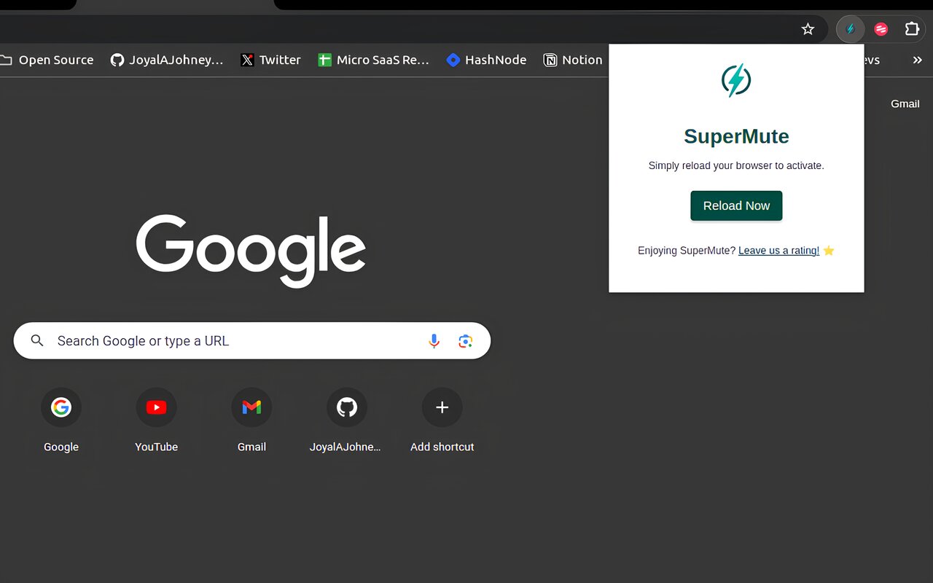The height and width of the screenshot is (583, 933).
Task: Click the SuperMute lightning logo in popup
Action: 736,80
